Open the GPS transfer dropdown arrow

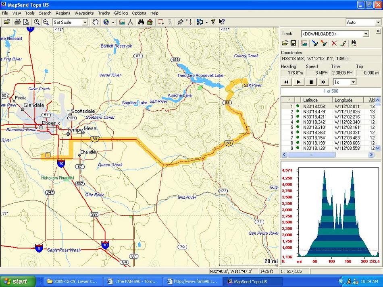[x=207, y=22]
